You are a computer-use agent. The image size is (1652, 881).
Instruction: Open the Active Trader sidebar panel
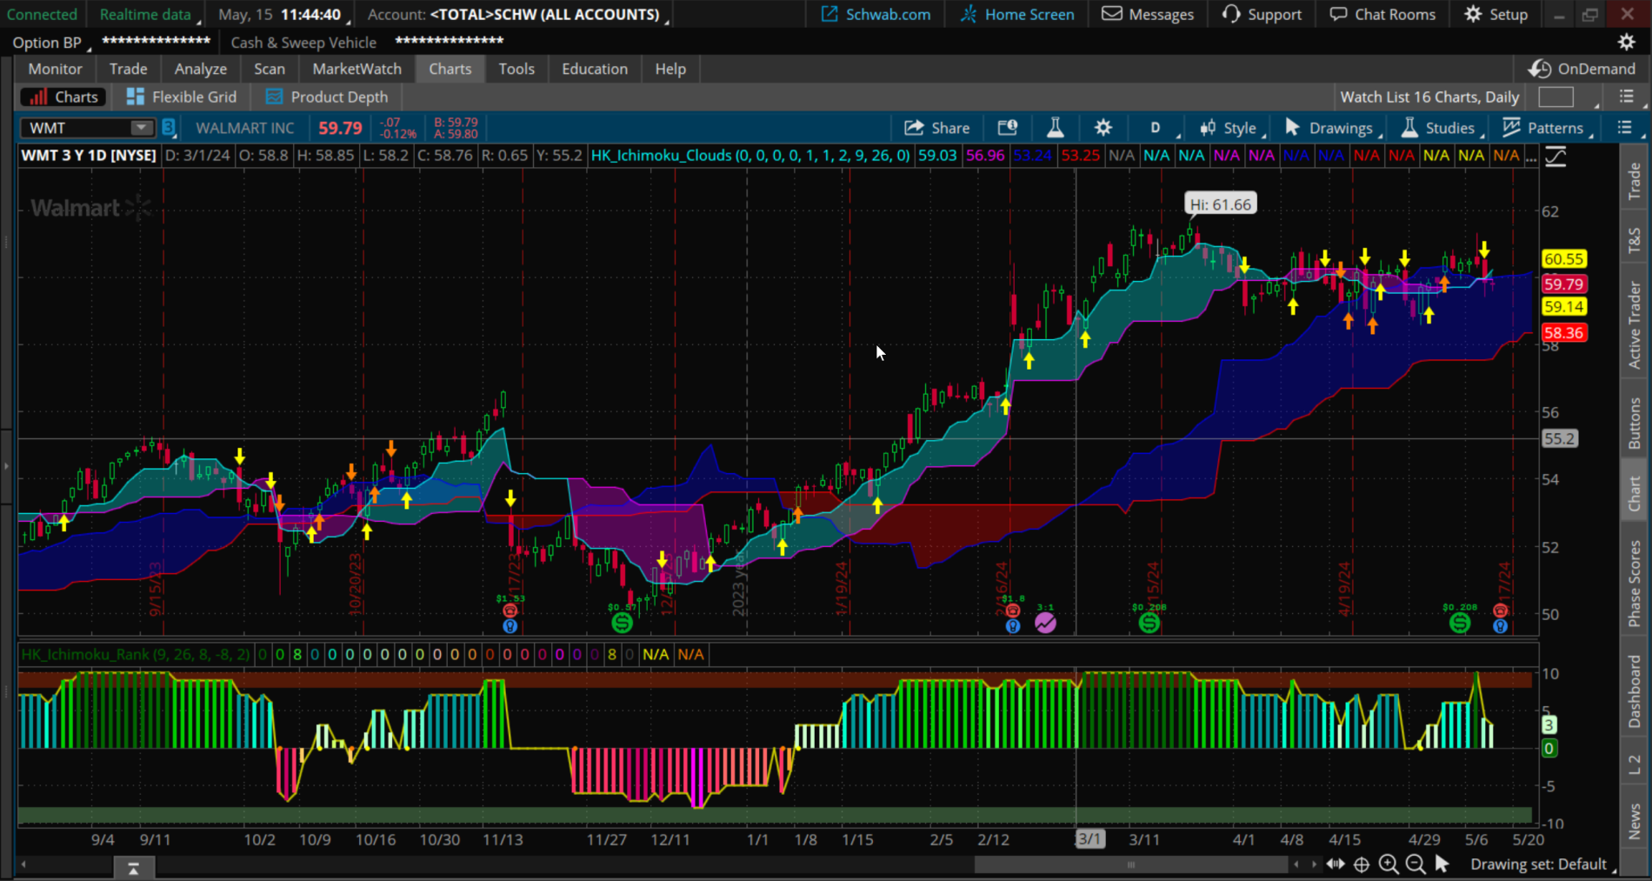pos(1634,324)
